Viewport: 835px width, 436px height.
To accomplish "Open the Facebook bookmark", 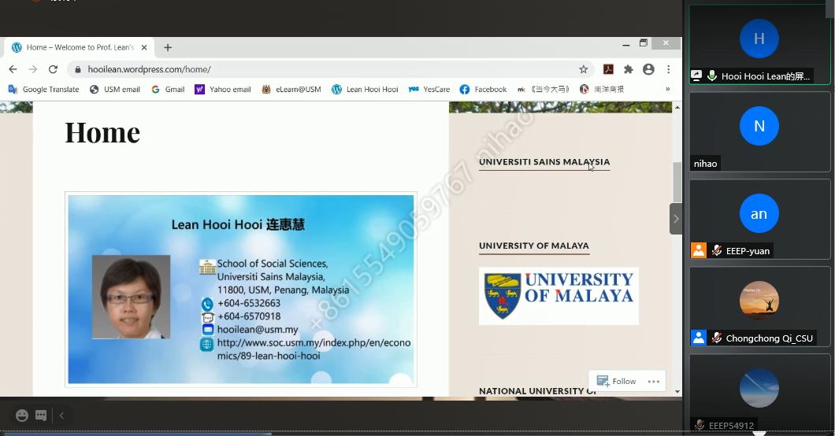I will tap(483, 90).
